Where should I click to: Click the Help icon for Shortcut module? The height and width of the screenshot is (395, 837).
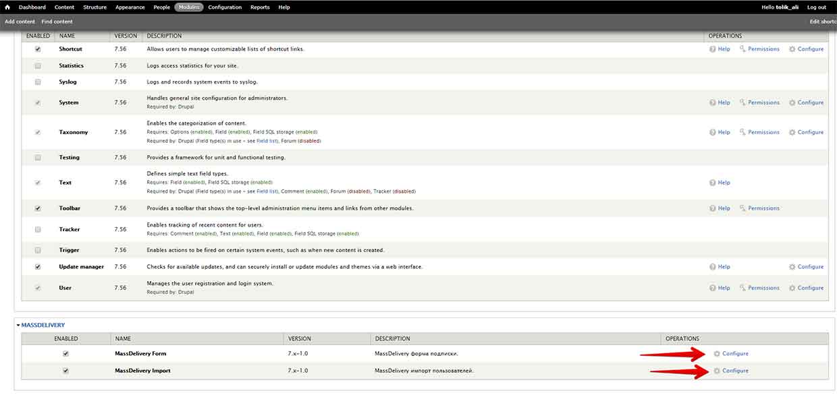[713, 49]
